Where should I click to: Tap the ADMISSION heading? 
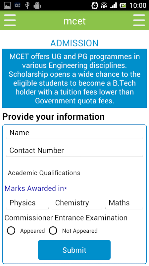(74, 43)
